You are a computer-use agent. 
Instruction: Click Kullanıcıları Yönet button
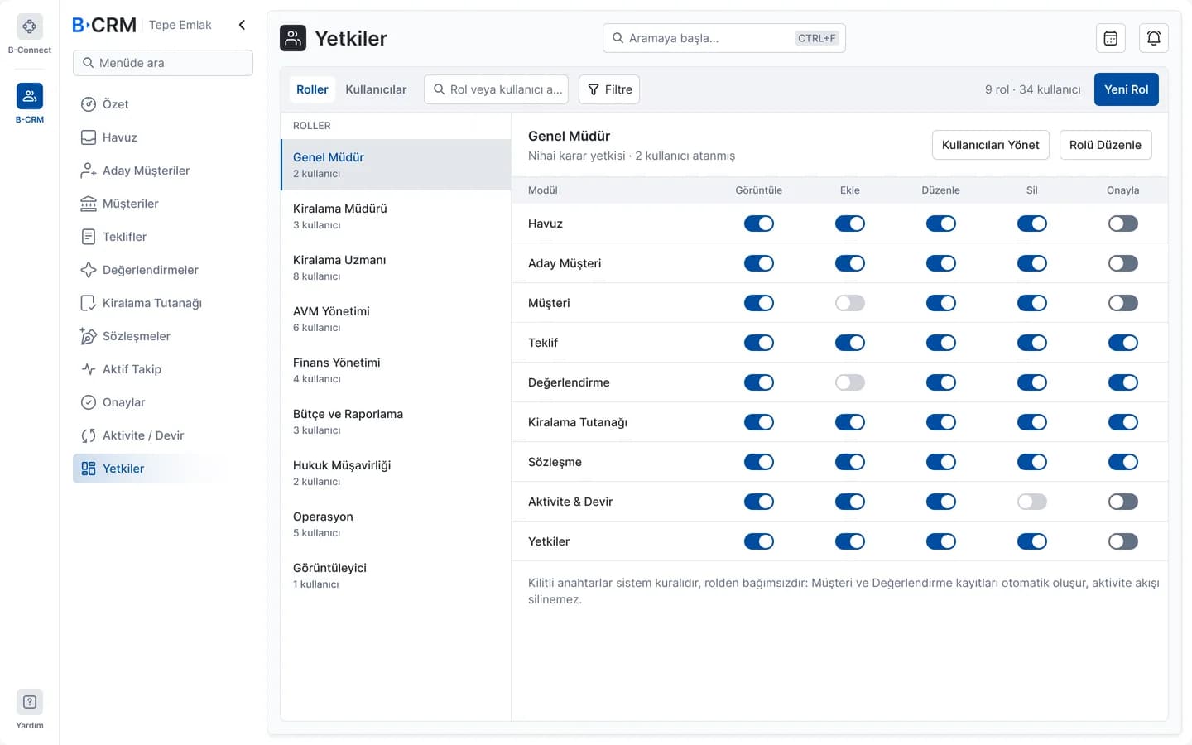point(991,145)
